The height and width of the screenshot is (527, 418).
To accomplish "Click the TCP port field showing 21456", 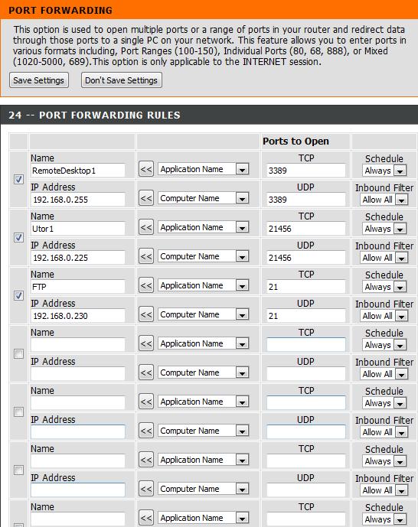I will click(306, 229).
